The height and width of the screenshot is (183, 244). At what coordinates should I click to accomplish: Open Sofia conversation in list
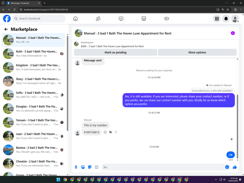point(33,95)
